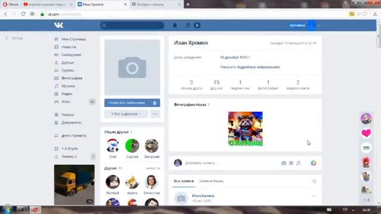Image resolution: width=381 pixels, height=214 pixels.
Task: Click the новости link in Друзья block
Action: point(153,168)
